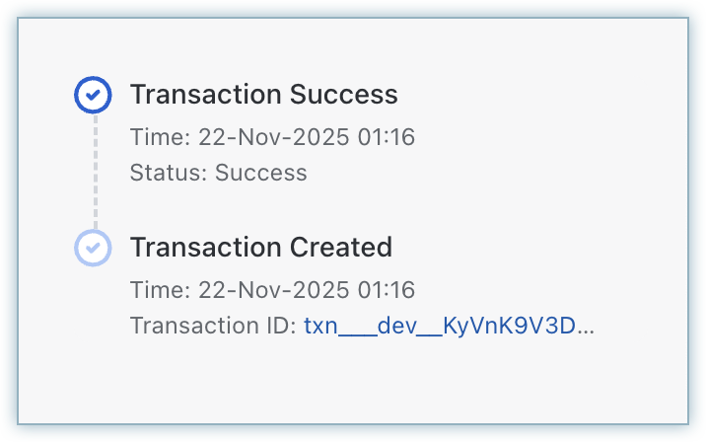The height and width of the screenshot is (442, 706).
Task: Select the 22-Nov-2025 date under Transaction Success
Action: [x=272, y=136]
